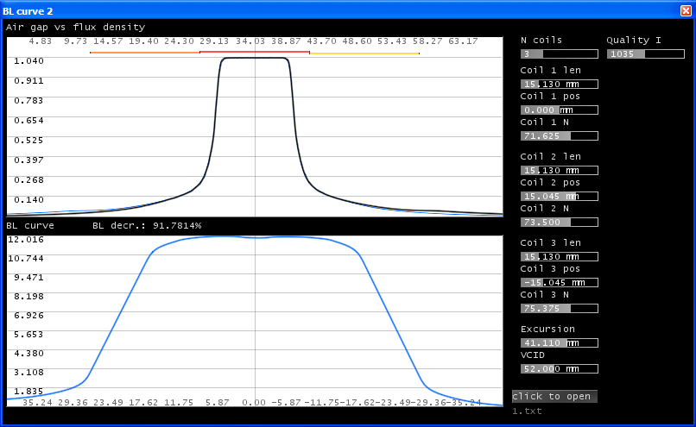Set the Coil 1 len slider
696x427 pixels.
560,85
